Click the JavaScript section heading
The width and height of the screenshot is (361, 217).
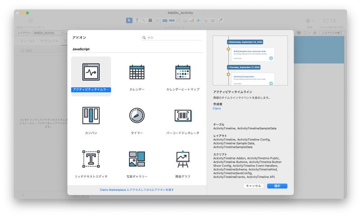click(x=81, y=49)
